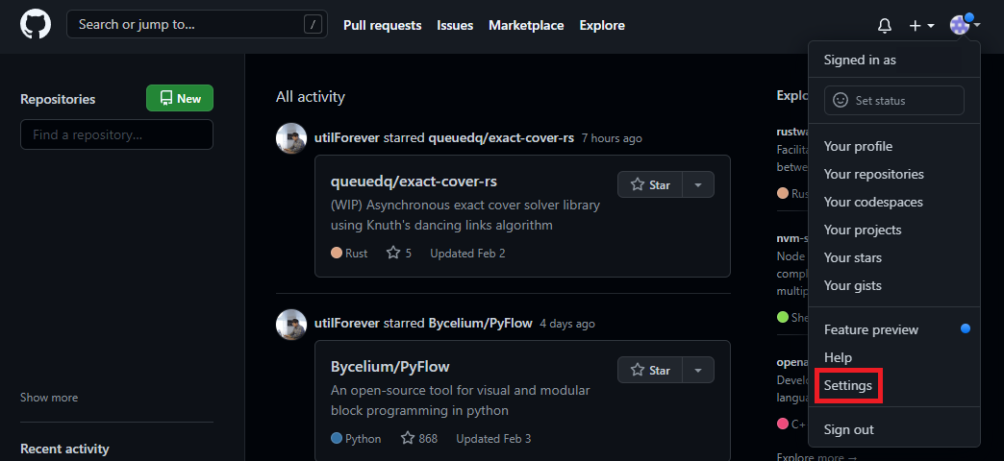Screen dimensions: 1004x461
Task: Click utilForever avatar beside PyFlow activity
Action: pyautogui.click(x=291, y=325)
